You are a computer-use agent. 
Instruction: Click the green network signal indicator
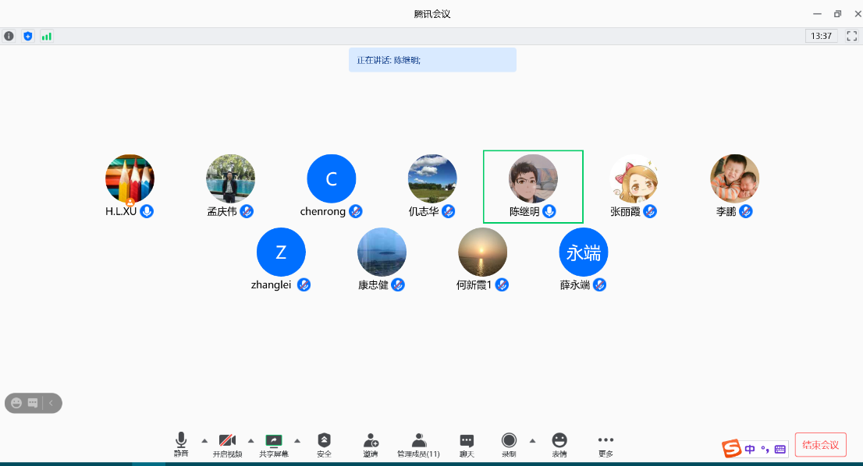(47, 36)
